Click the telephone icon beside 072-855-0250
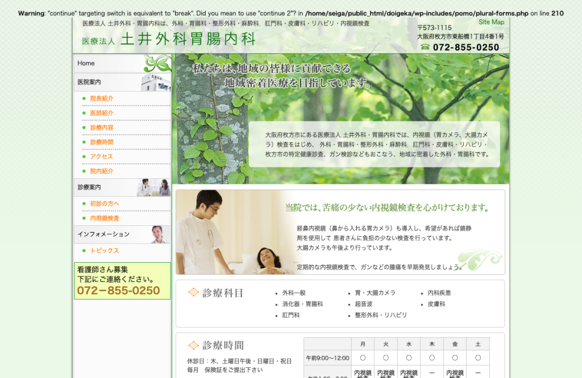Screen dimensions: 582x378 coord(425,47)
